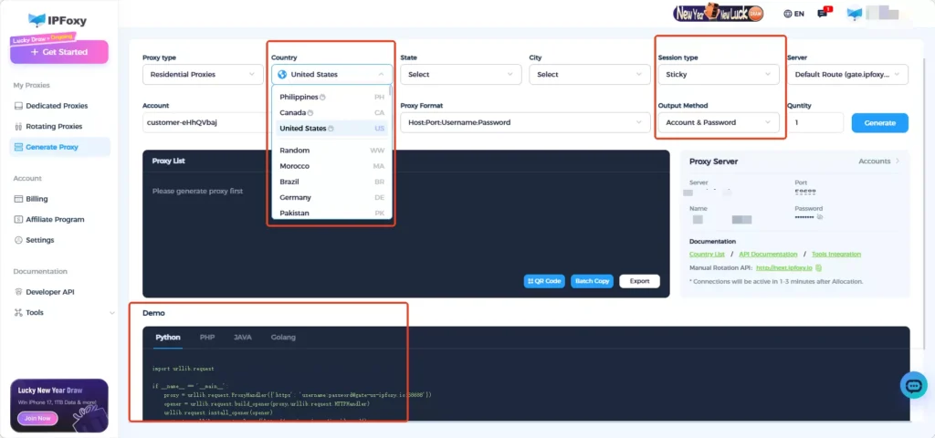Click the Quantity input field
Screen dimensions: 935x438
point(815,122)
